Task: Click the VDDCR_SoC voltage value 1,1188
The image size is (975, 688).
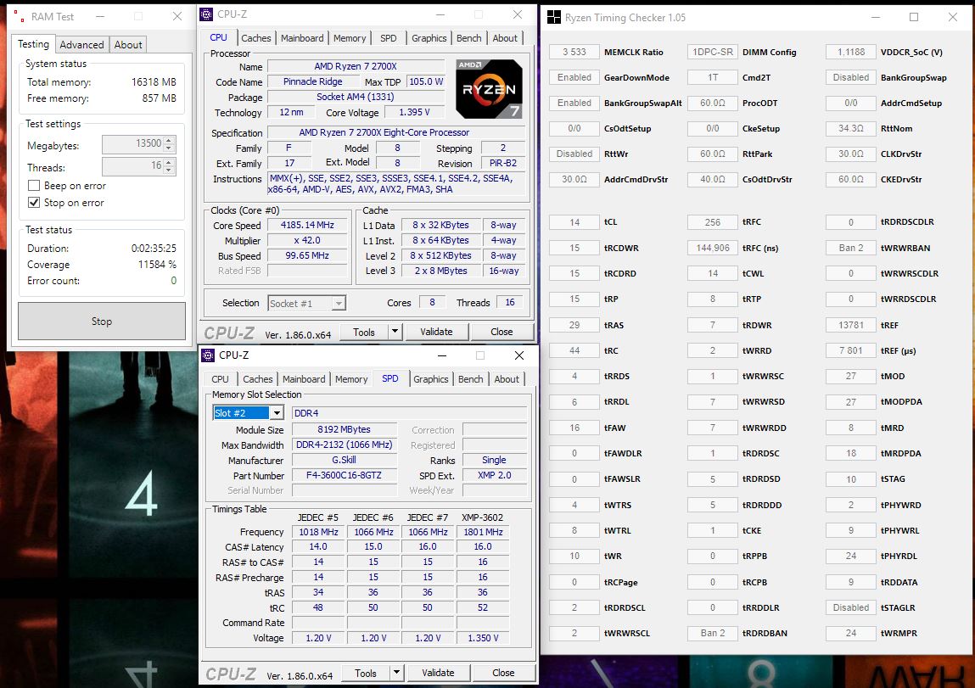Action: coord(850,53)
